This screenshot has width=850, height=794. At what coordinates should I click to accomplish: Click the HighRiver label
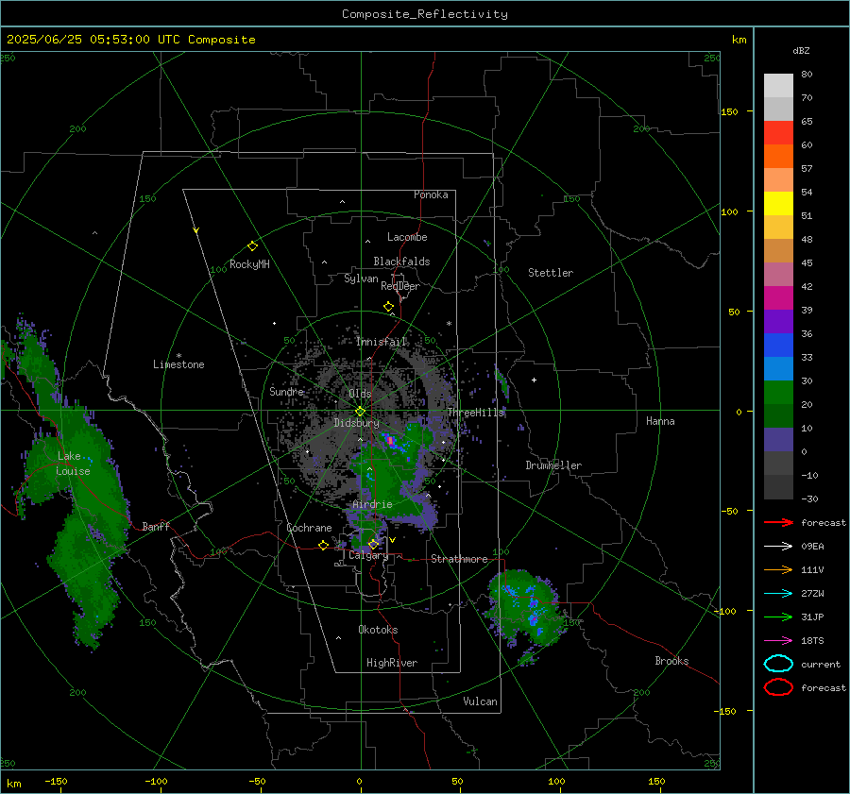click(392, 663)
